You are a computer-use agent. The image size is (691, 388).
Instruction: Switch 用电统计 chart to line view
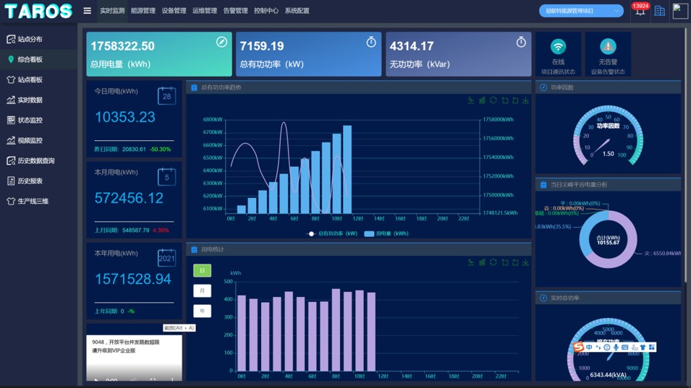pyautogui.click(x=471, y=262)
